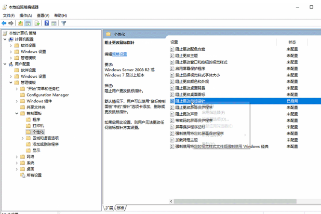Screen dimensions: 321x214
Task: Select 带密码的屏幕保护程序 policy
Action: pos(194,120)
